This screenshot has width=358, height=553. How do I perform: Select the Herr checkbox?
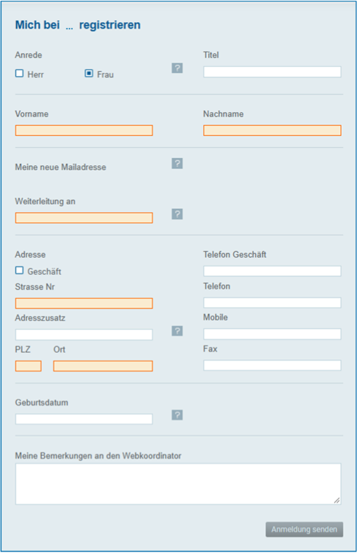click(x=19, y=73)
